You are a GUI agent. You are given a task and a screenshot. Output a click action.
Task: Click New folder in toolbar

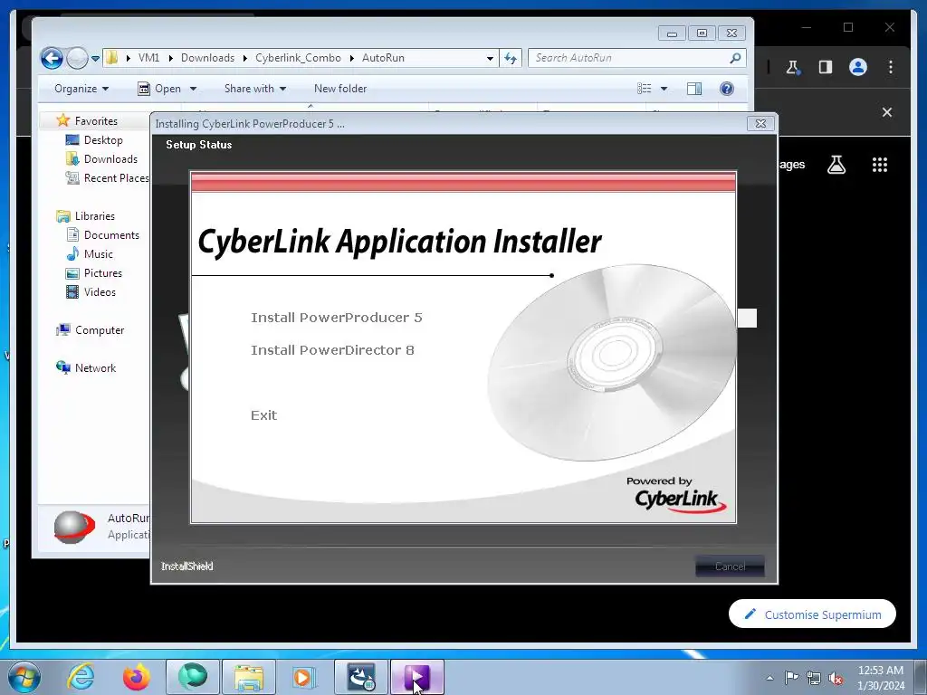pyautogui.click(x=340, y=89)
